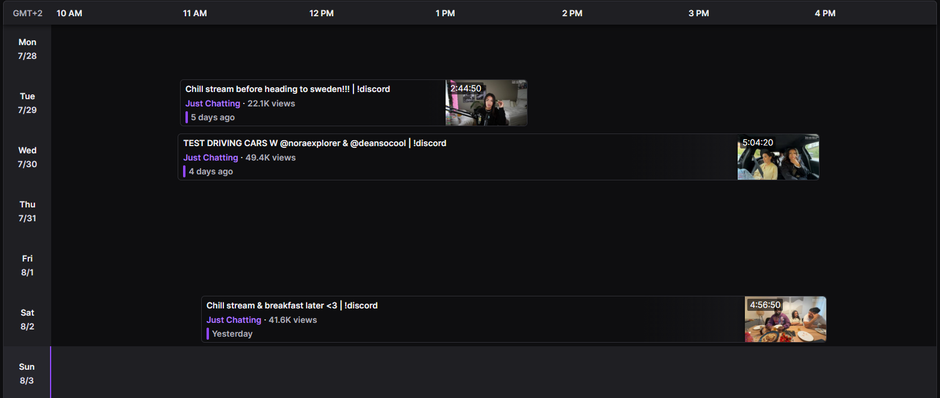Click the GMT+2 timezone label
This screenshot has height=398, width=940.
pos(28,13)
